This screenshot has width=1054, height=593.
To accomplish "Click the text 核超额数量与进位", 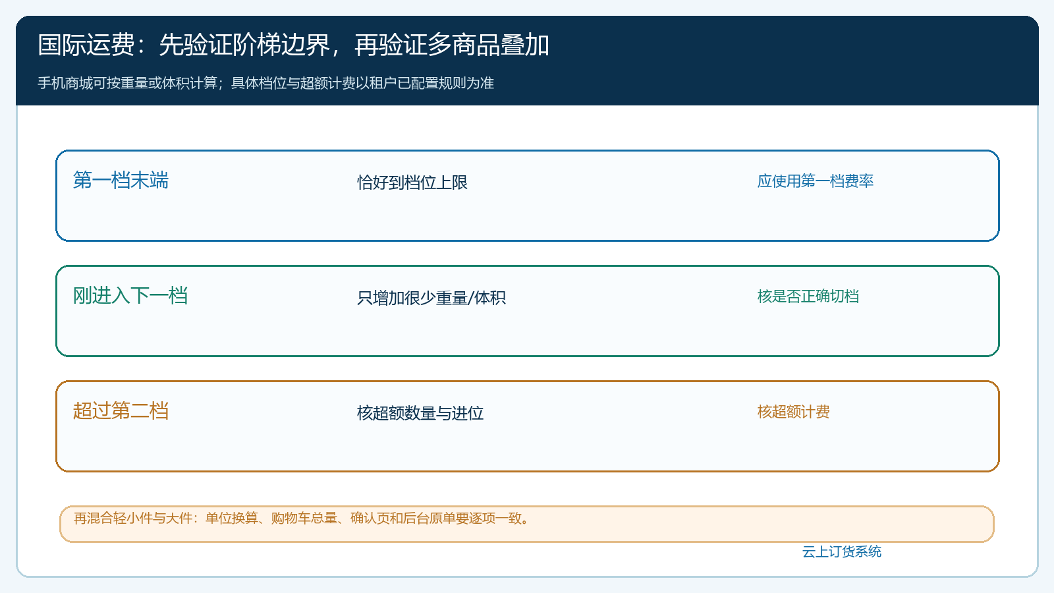I will coord(420,413).
